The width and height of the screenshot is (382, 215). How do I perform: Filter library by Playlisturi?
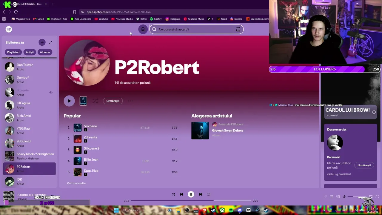[13, 52]
